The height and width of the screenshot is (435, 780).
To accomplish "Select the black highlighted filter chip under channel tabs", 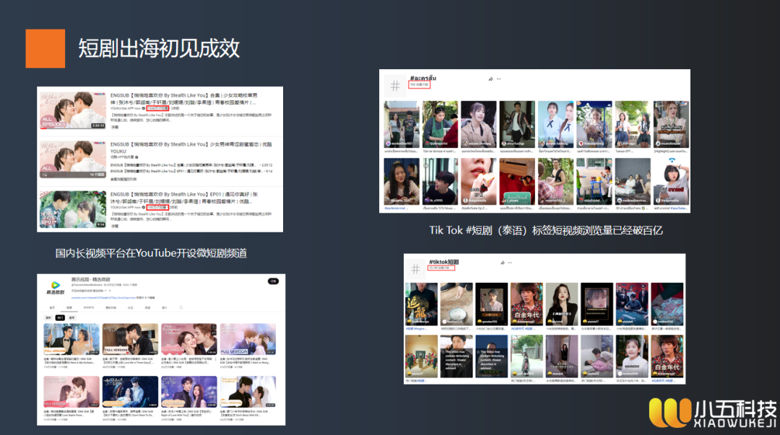I will point(60,317).
